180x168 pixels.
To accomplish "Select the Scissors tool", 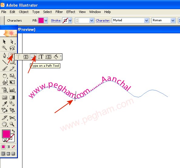I will [x=12, y=118].
